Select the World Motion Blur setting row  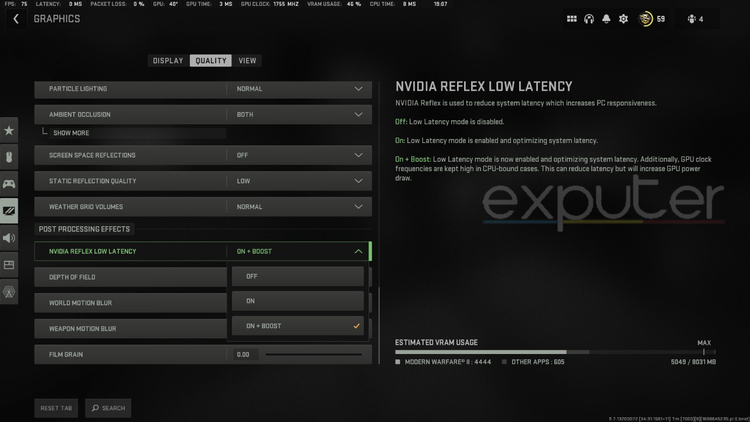(130, 303)
